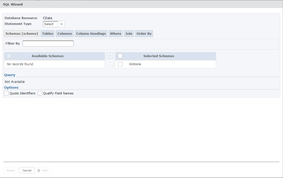Switch to the Column Headings tab
The height and width of the screenshot is (178, 283).
91,34
